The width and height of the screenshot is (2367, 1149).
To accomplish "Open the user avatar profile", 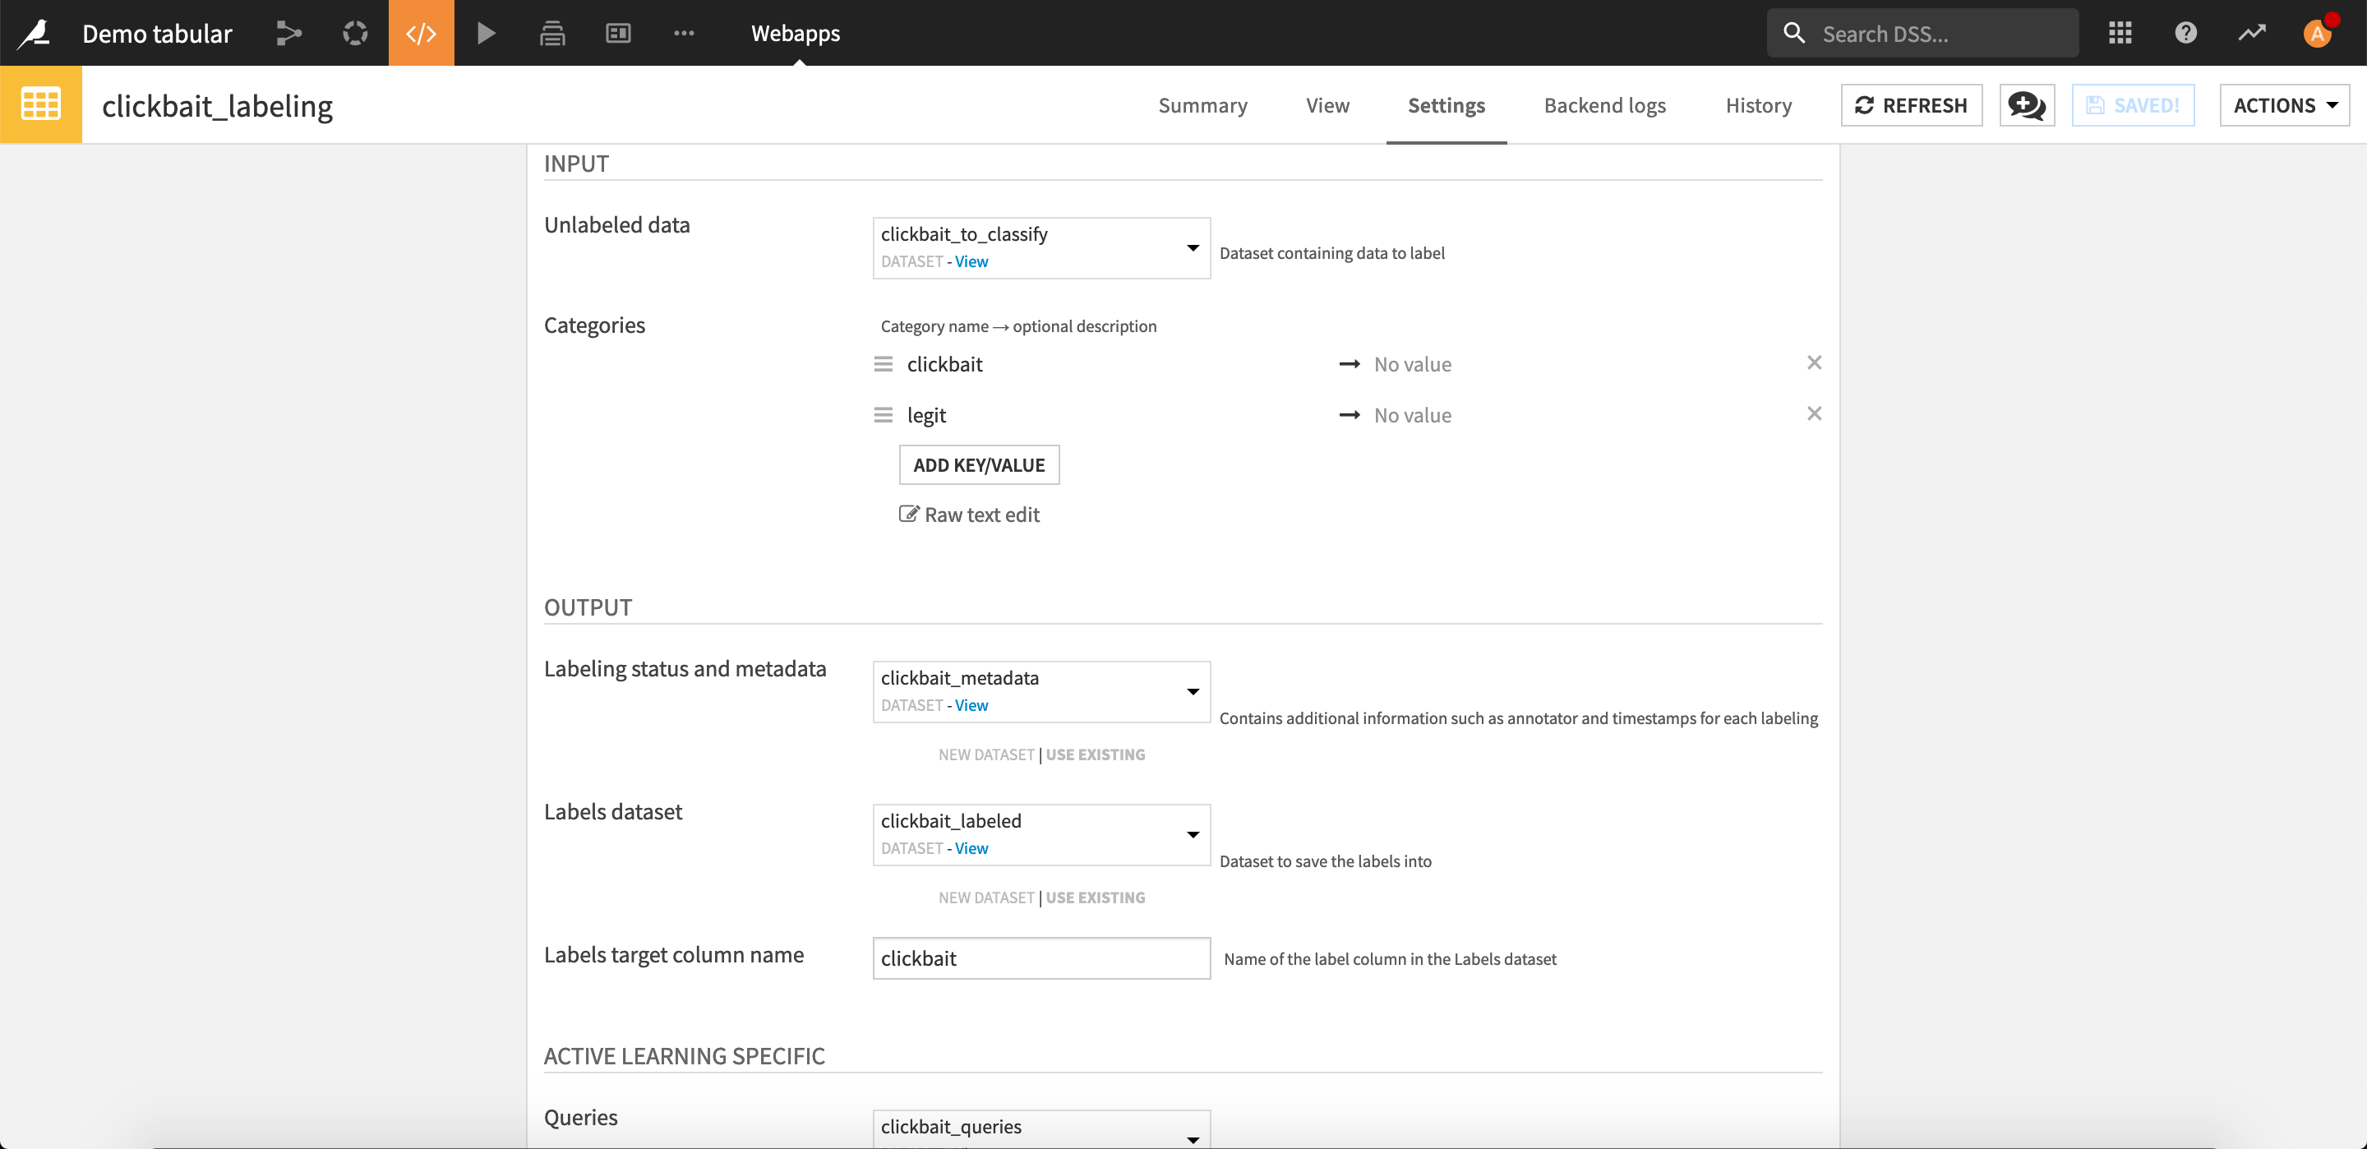I will click(x=2319, y=33).
